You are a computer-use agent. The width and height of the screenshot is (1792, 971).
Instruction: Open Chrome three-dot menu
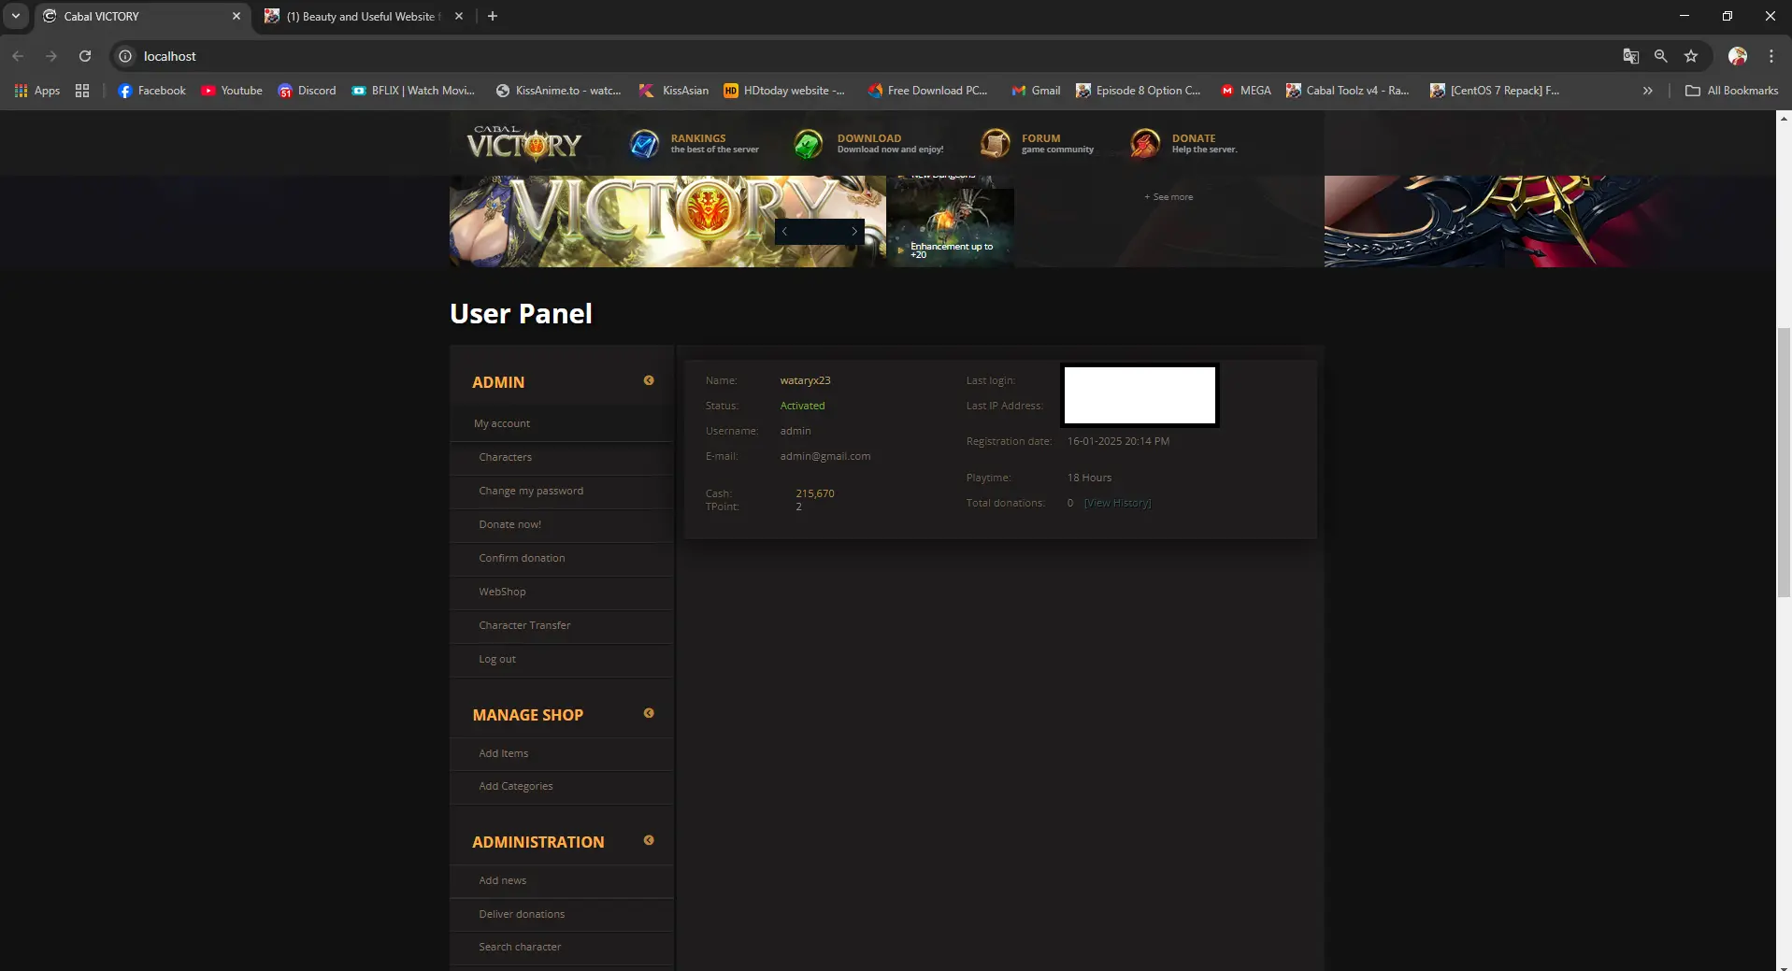(1771, 56)
